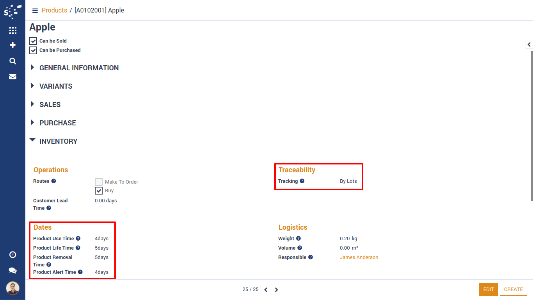Open messages via the envelope icon
The height and width of the screenshot is (300, 533).
click(12, 77)
